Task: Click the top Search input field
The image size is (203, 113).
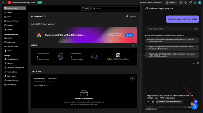Action: point(115,9)
